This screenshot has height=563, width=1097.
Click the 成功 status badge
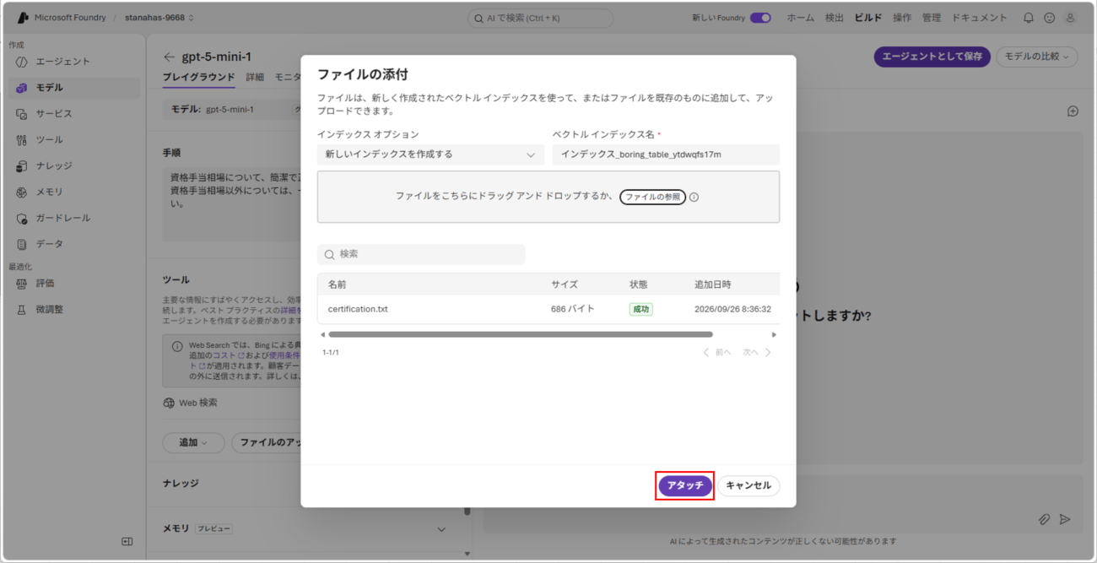click(640, 309)
